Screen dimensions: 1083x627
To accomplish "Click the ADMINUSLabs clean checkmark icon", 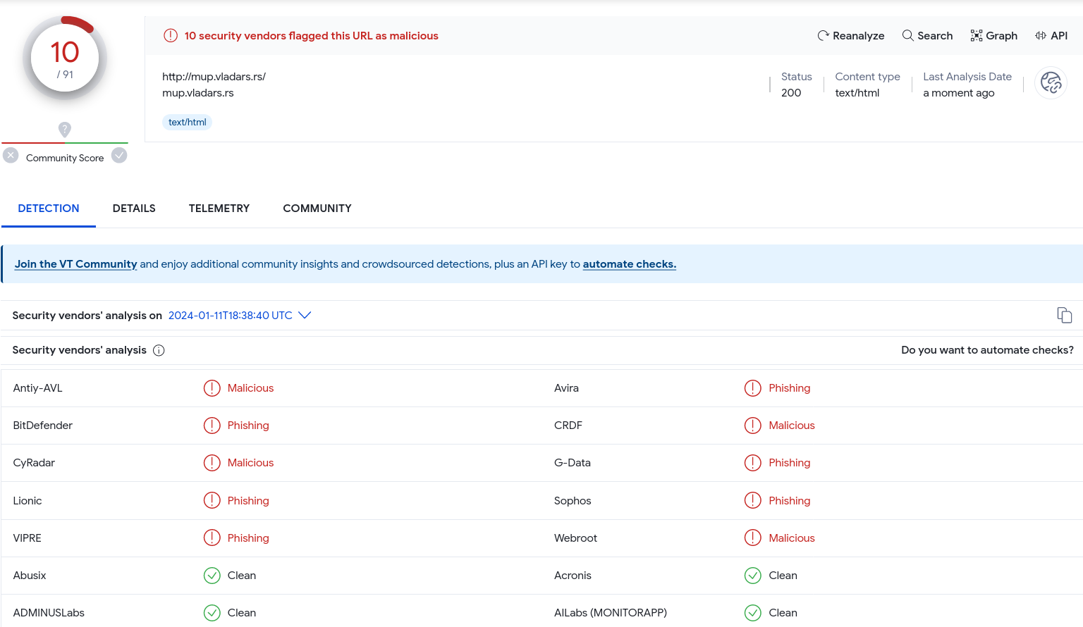I will click(212, 613).
